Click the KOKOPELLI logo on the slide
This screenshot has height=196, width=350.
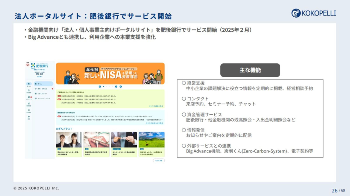pos(314,13)
